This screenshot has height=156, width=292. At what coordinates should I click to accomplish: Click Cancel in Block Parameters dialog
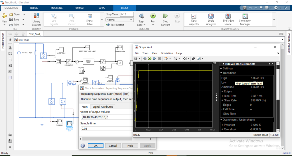click(x=113, y=145)
